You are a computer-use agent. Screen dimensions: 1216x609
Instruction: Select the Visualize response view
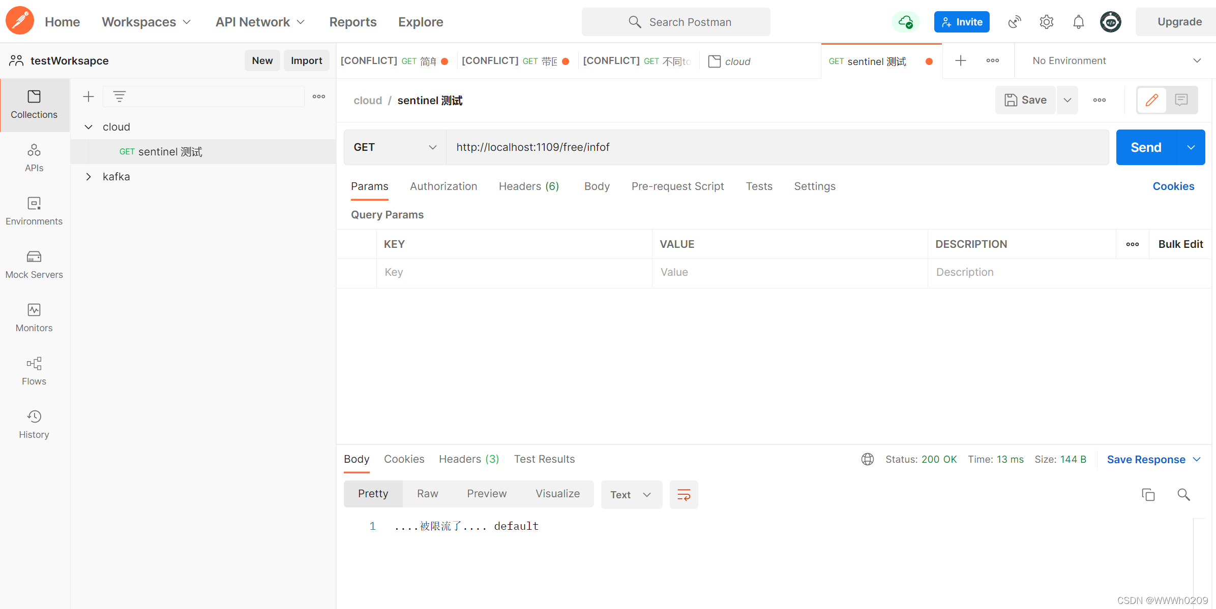coord(557,494)
